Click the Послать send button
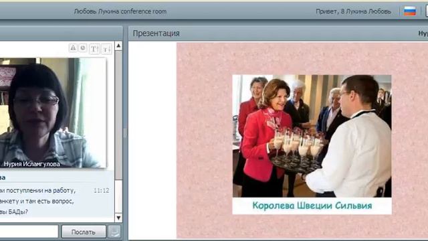The image size is (428, 241). pos(84,232)
